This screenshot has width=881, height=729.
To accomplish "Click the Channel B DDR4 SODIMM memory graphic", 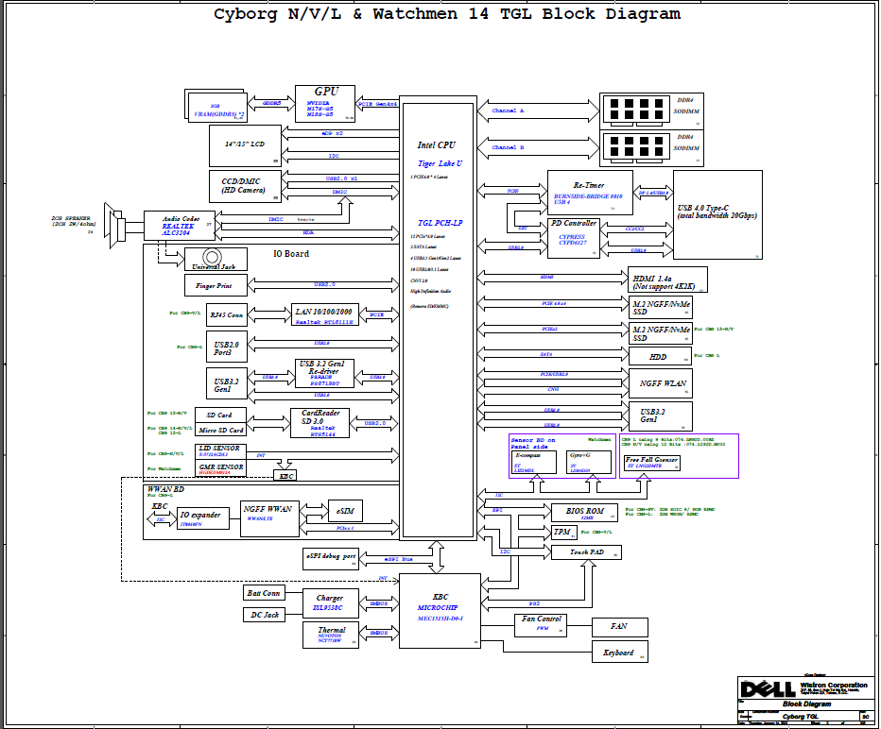I will 636,147.
